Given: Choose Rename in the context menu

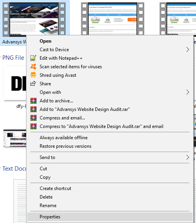Looking at the screenshot, I should click(110, 206).
